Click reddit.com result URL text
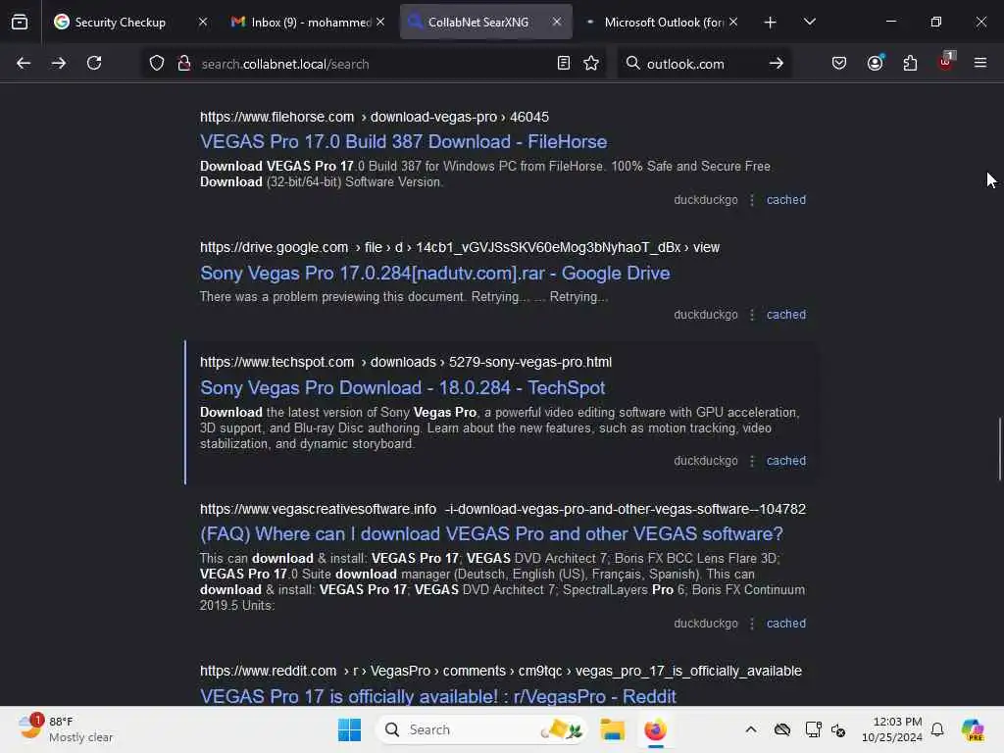Viewport: 1004px width, 753px height. coord(501,671)
